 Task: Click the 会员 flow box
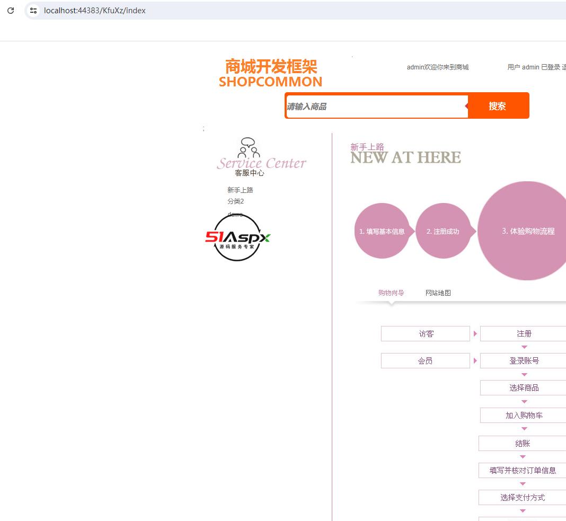(426, 361)
